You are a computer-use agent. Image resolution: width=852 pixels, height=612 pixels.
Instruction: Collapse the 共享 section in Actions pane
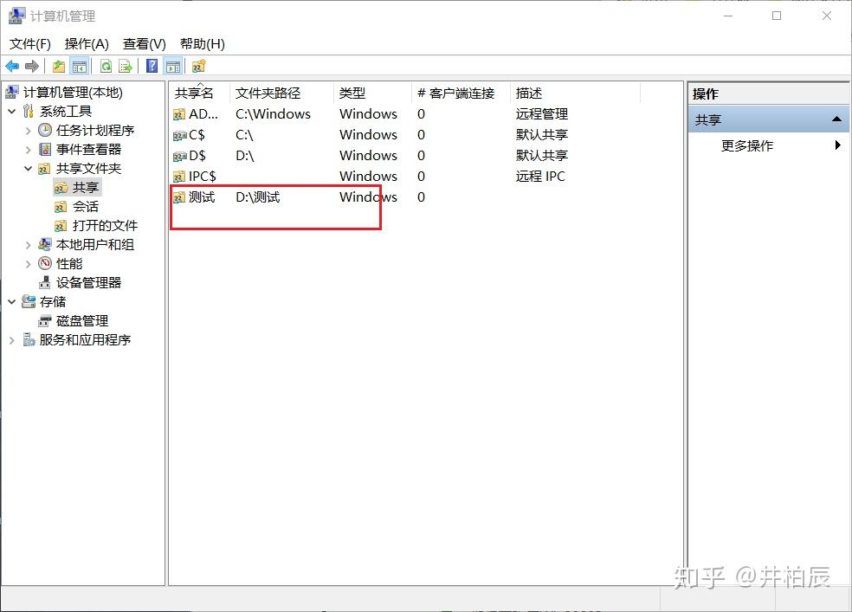[x=836, y=119]
